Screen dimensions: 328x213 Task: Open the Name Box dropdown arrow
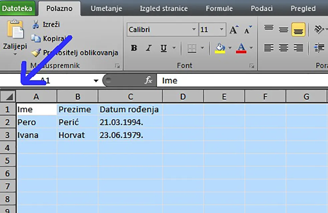(x=96, y=81)
